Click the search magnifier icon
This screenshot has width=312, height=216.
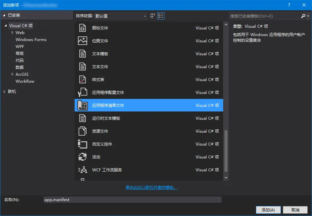tap(303, 16)
